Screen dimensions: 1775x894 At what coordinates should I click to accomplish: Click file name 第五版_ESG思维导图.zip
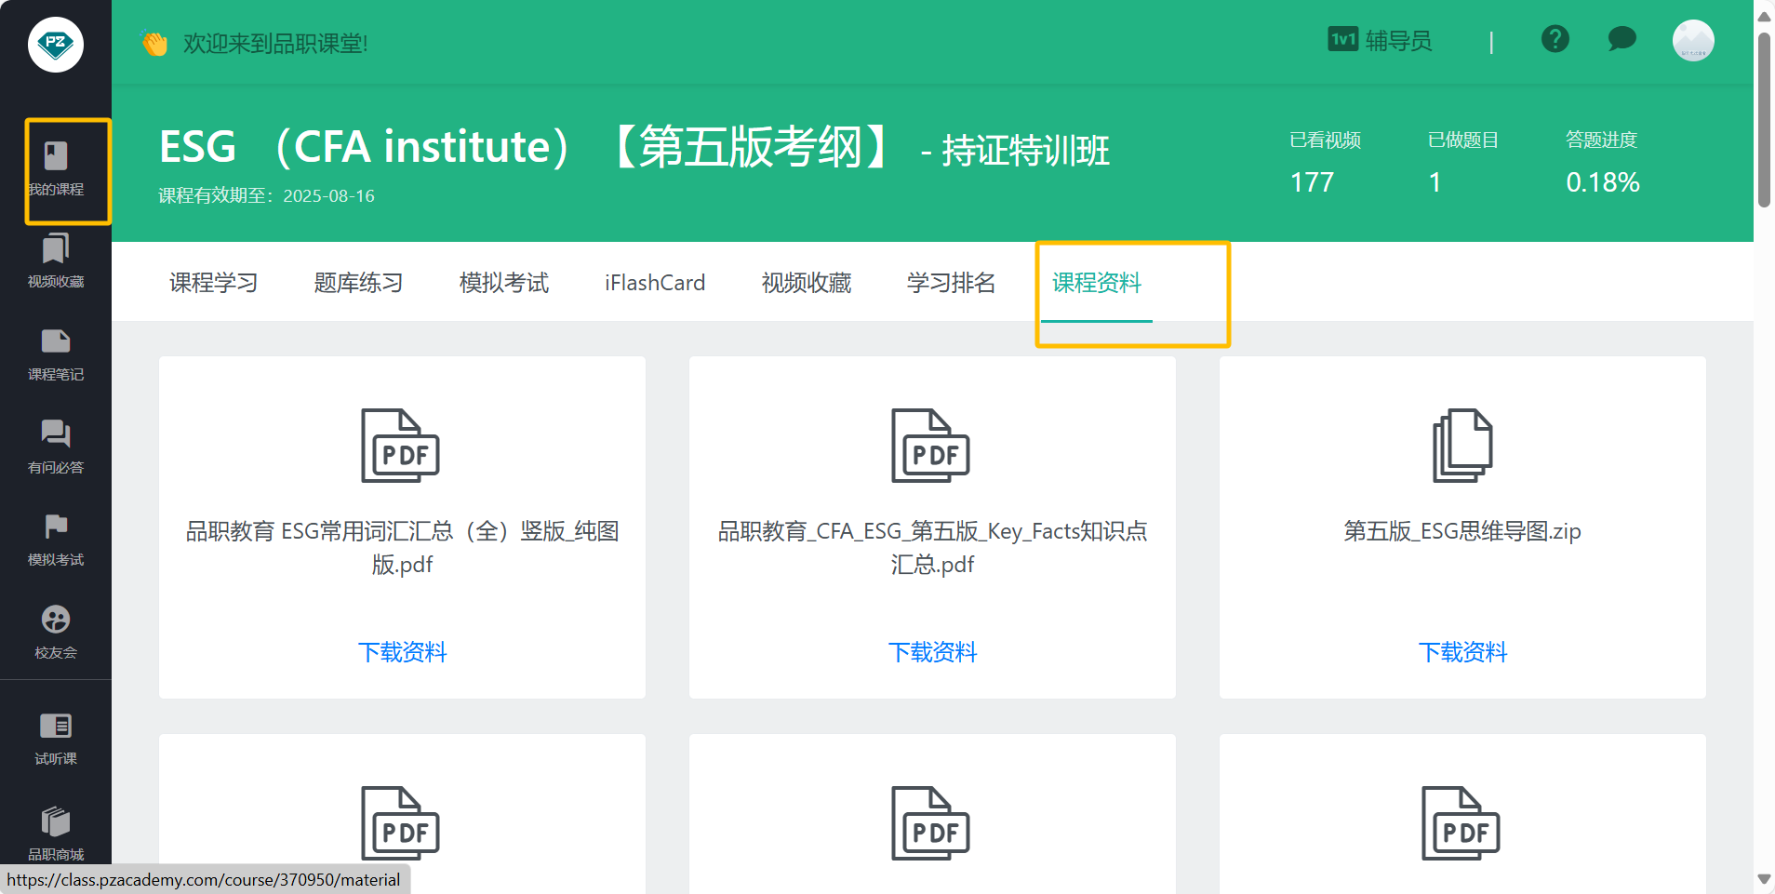(1462, 531)
